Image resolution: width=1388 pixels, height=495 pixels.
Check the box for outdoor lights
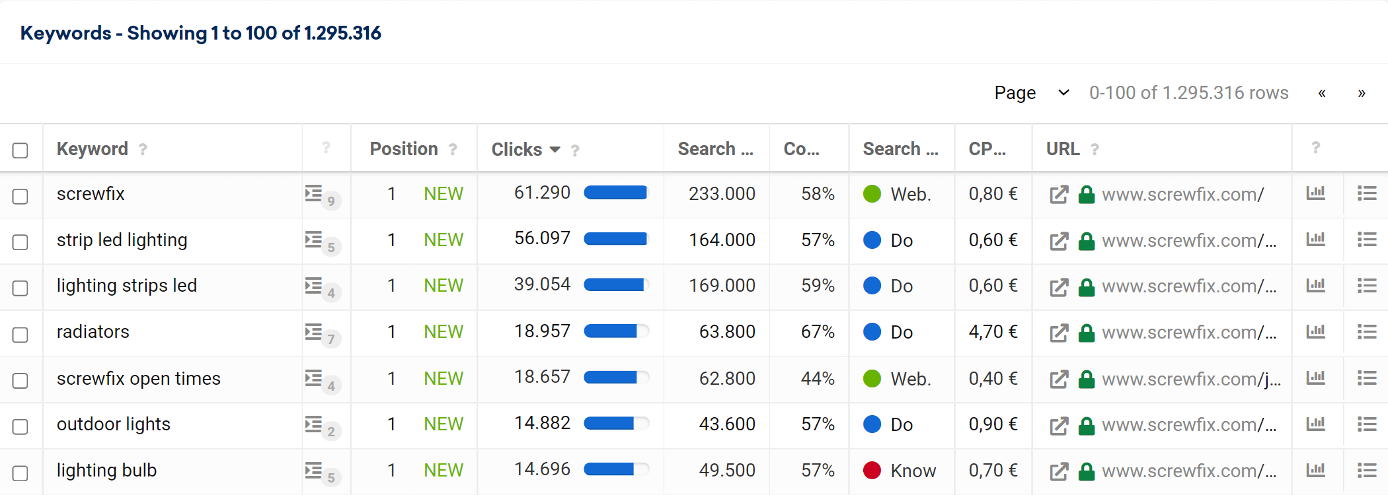click(20, 427)
